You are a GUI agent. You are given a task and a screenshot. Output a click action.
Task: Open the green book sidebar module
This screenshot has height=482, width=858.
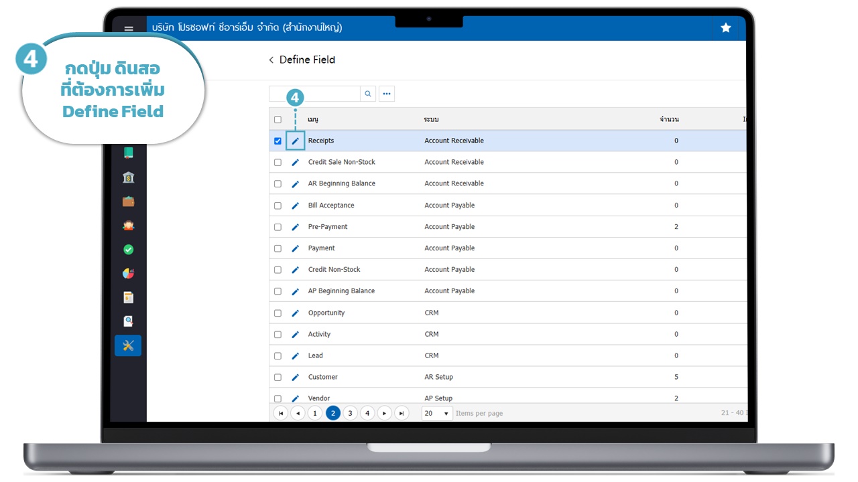point(128,153)
